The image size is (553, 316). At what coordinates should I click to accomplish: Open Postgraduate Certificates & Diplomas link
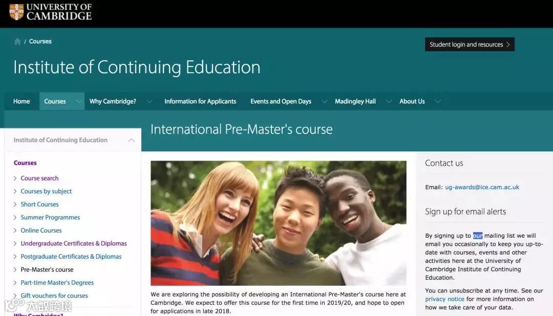[x=71, y=257]
